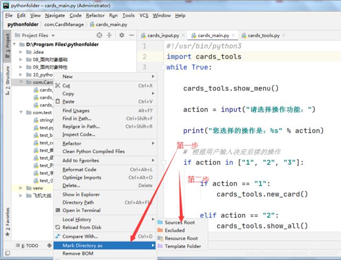Click the Compare With arrows icon

(58, 236)
